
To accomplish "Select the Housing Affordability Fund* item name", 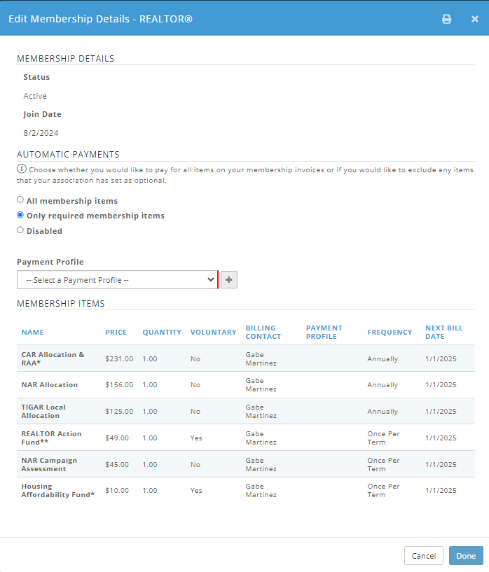I will 58,491.
